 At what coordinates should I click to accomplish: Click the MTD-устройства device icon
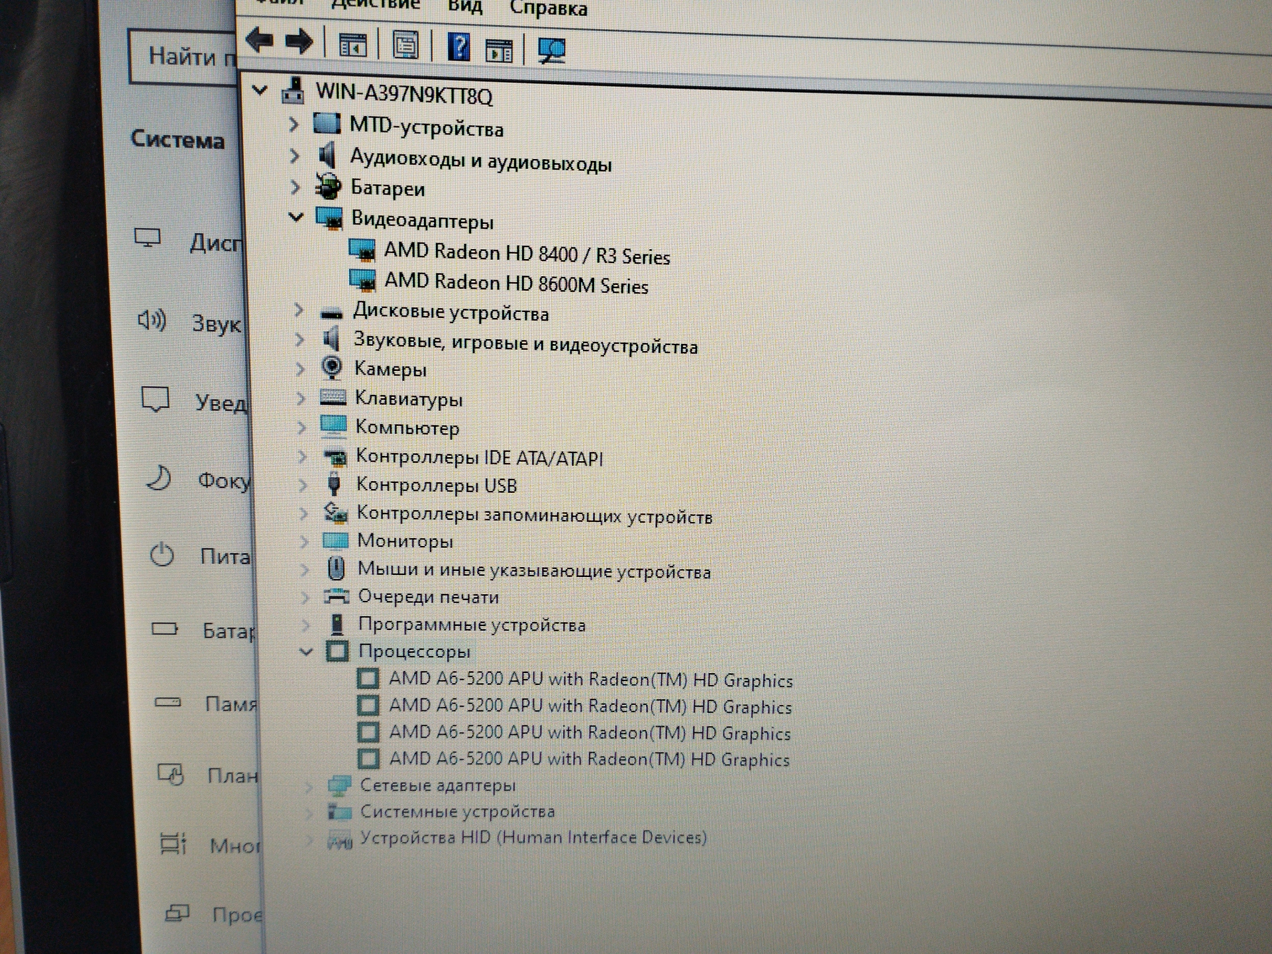[x=326, y=123]
